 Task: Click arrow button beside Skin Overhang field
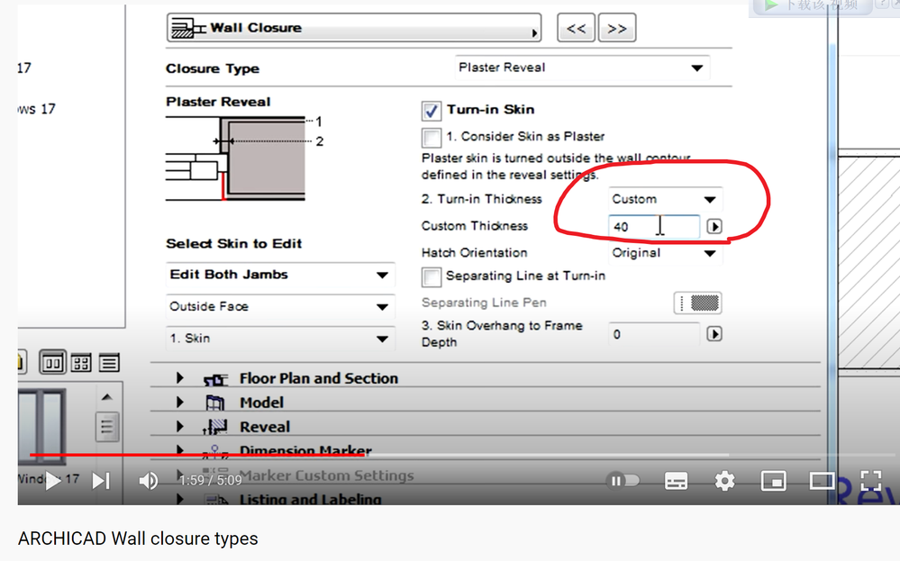[x=714, y=334]
